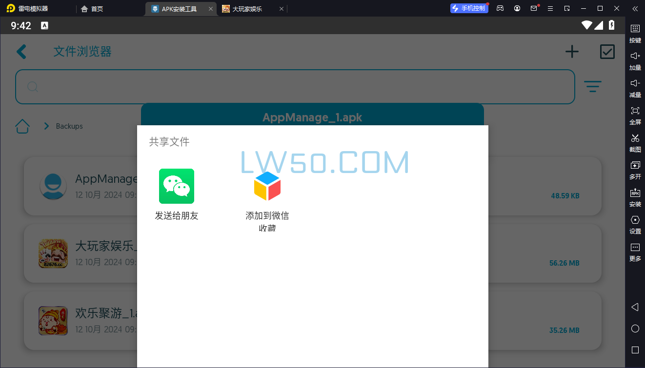The image size is (645, 368).
Task: Click the Home icon in the breadcrumb
Action: (22, 126)
